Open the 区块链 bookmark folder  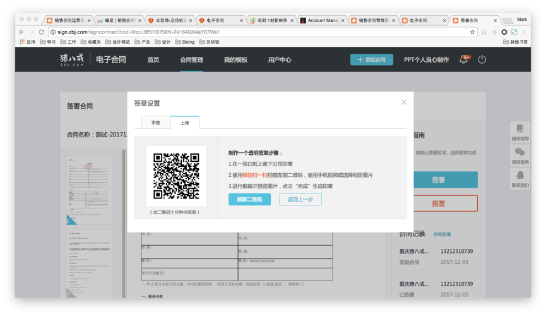tap(210, 42)
